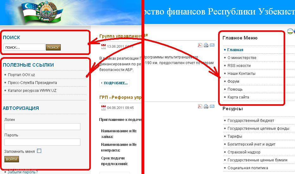Open PDF version of first article
Image resolution: width=295 pixels, height=174 pixels.
[x=200, y=45]
